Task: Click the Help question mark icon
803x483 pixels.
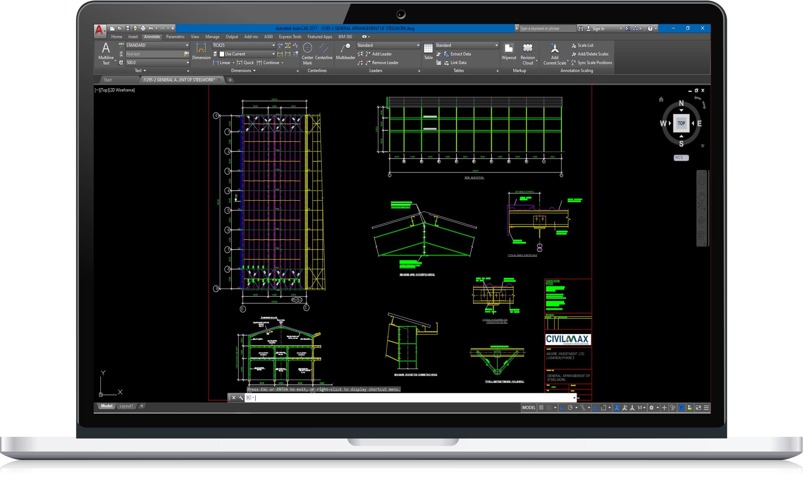Action: point(650,28)
